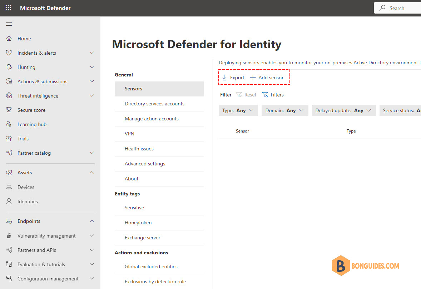Click the Incidents & alerts shield icon
421x289 pixels.
pos(9,53)
